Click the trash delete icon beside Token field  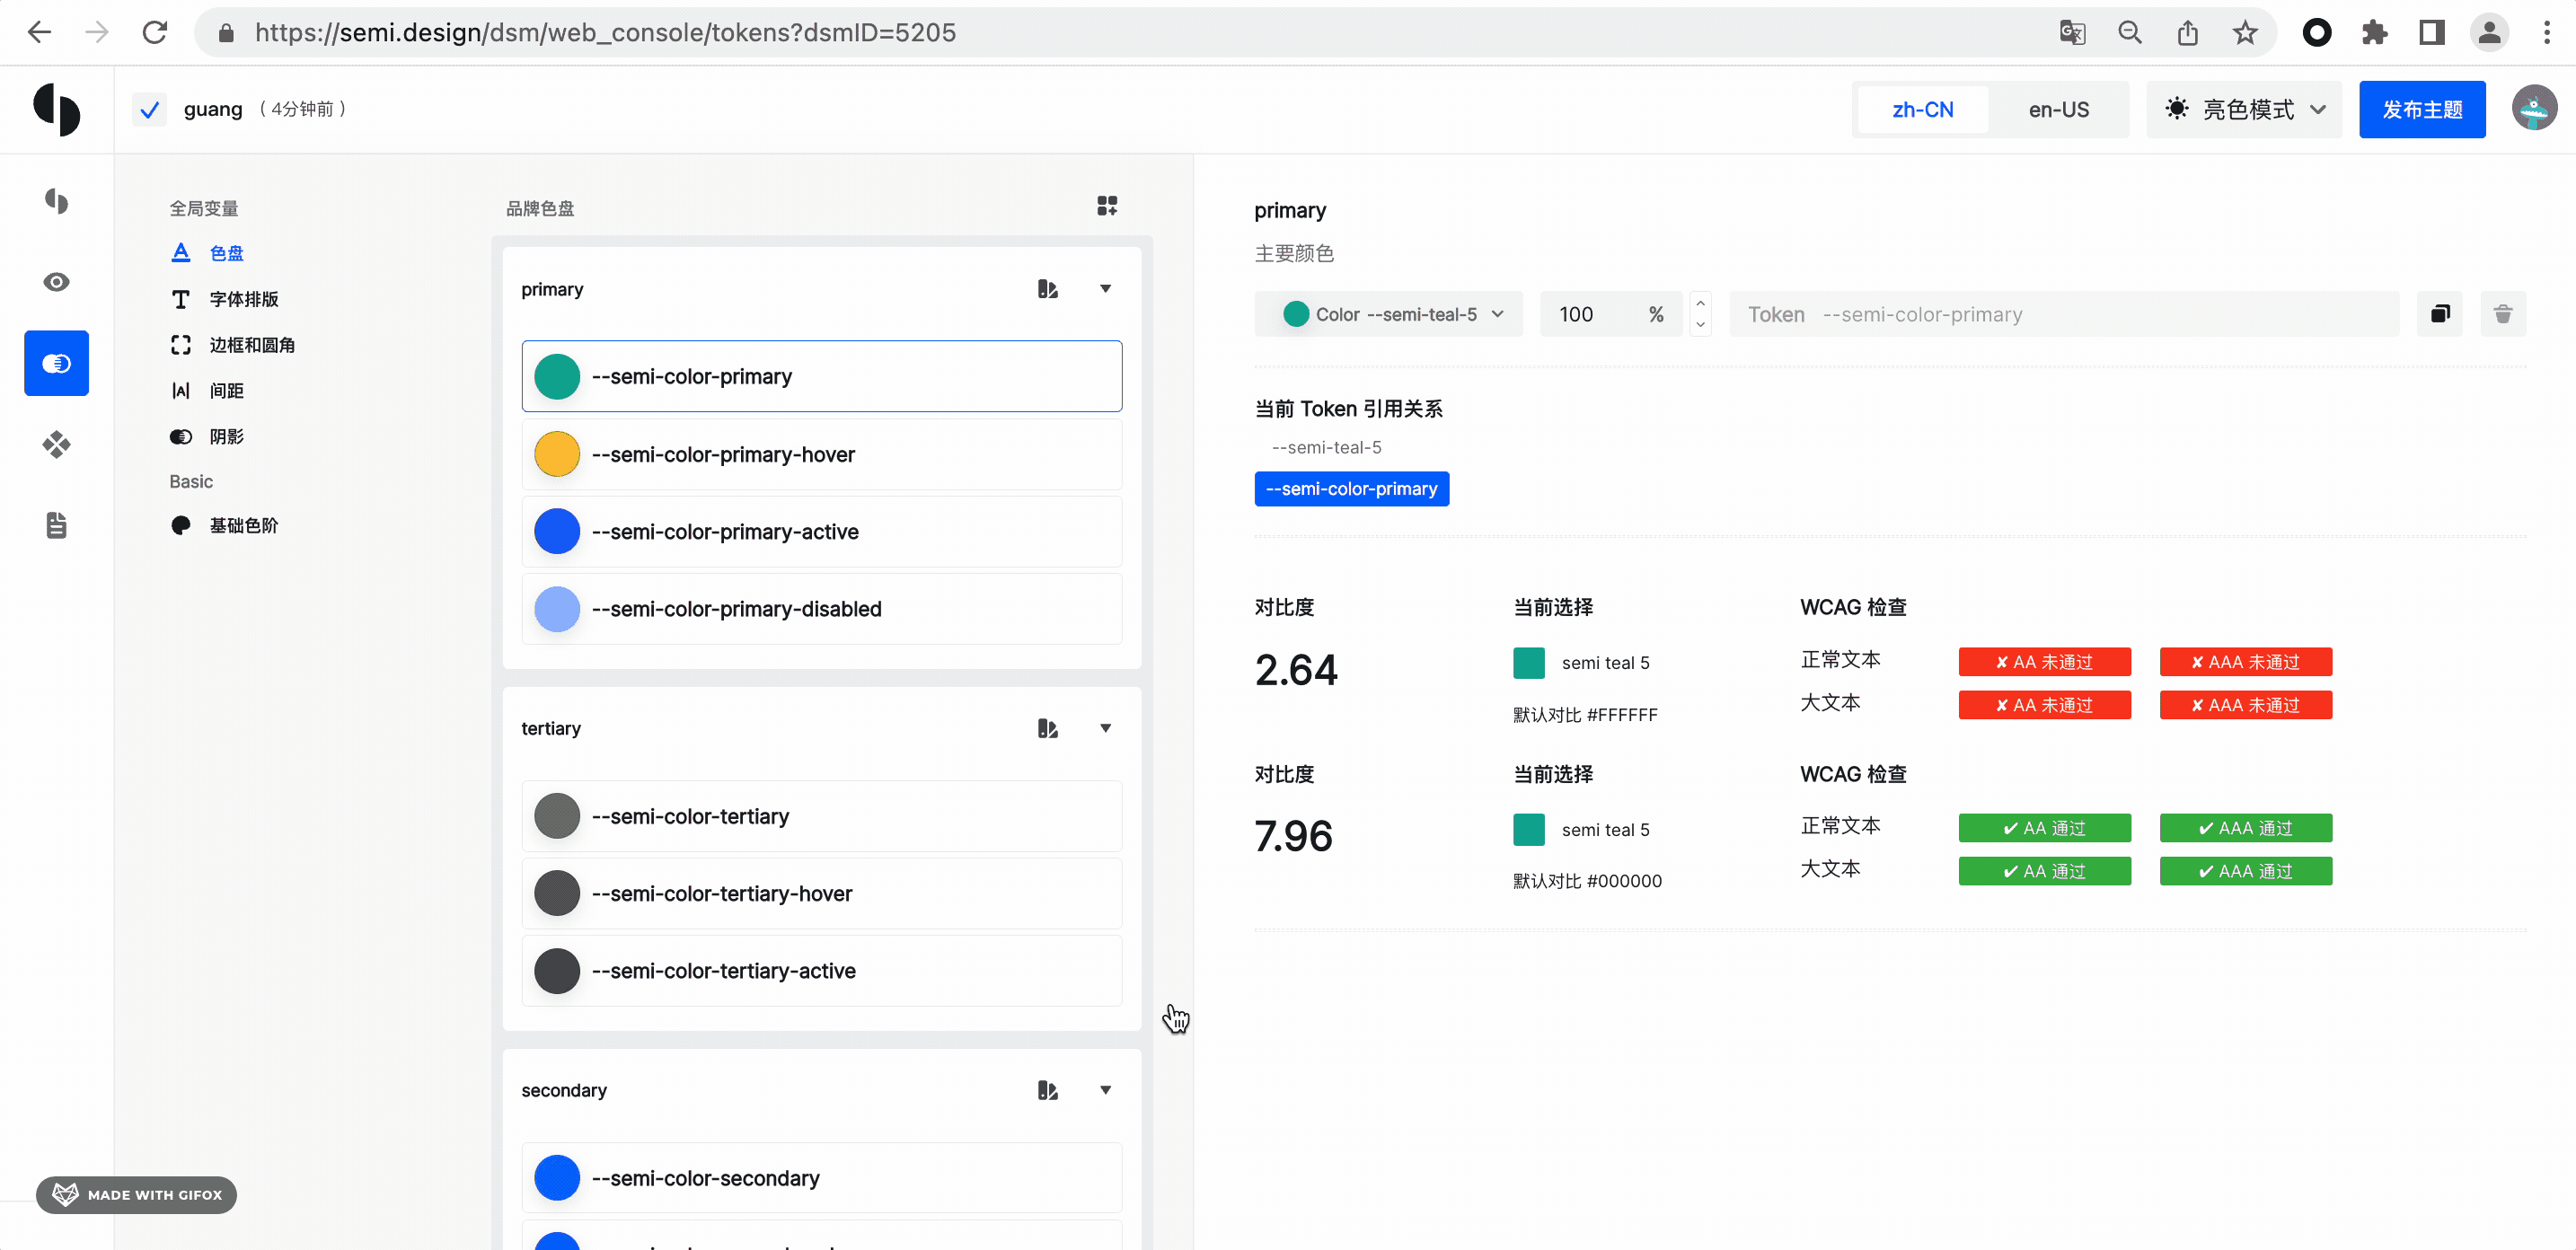(x=2502, y=314)
